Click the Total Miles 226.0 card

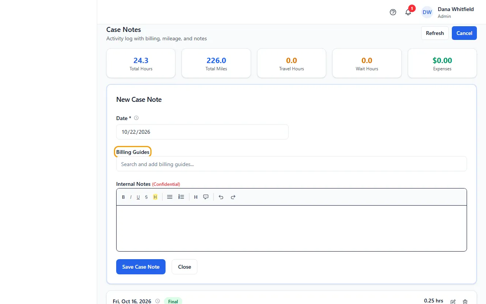point(216,63)
